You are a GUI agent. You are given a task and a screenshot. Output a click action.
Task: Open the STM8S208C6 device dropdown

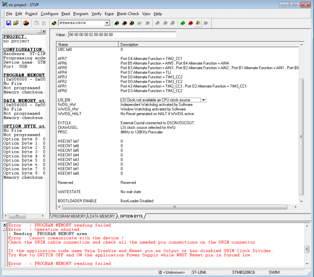pyautogui.click(x=107, y=23)
